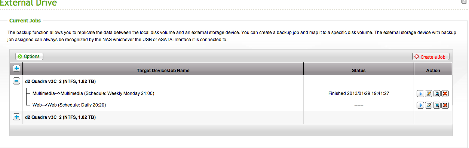Start the Multimedia backup job now

420,94
